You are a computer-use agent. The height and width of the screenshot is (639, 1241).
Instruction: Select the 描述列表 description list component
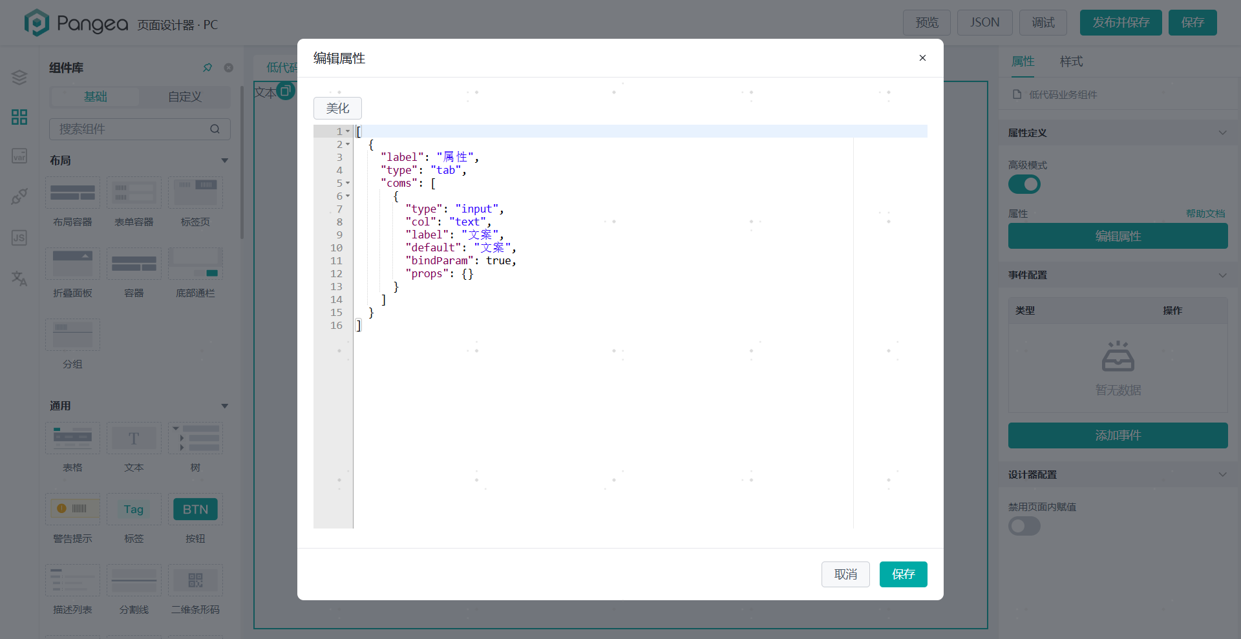pos(72,589)
